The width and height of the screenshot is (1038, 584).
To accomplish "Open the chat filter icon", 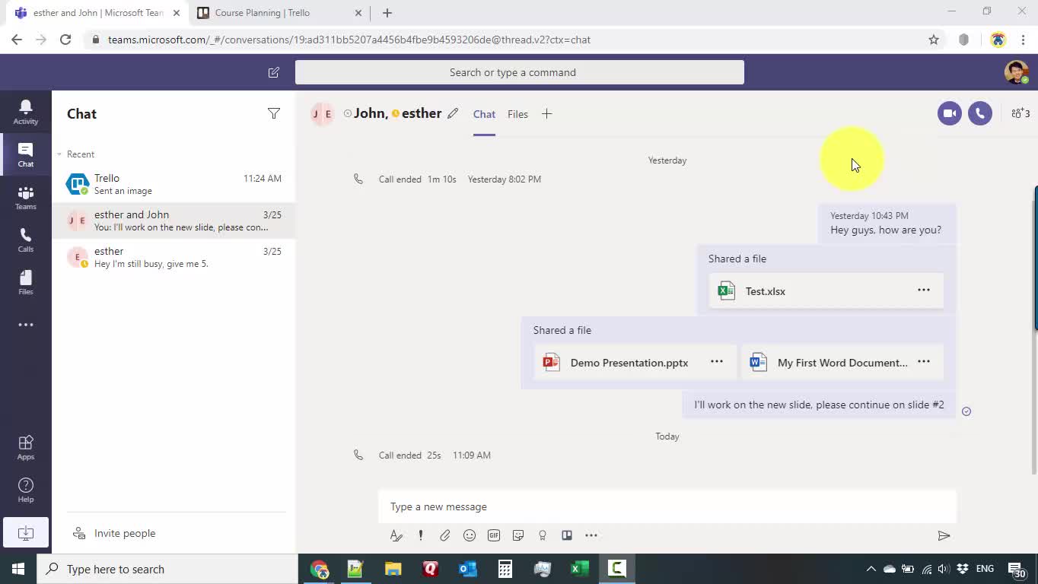I will click(273, 113).
